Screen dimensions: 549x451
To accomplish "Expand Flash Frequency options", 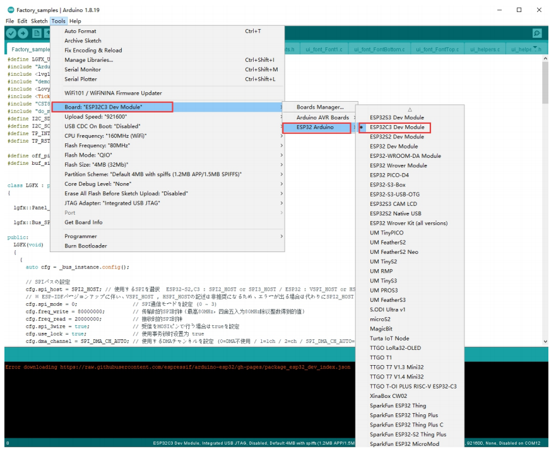I will pyautogui.click(x=167, y=145).
